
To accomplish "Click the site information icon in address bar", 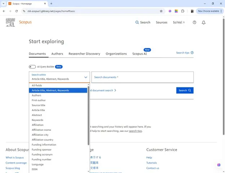I will (24, 11).
